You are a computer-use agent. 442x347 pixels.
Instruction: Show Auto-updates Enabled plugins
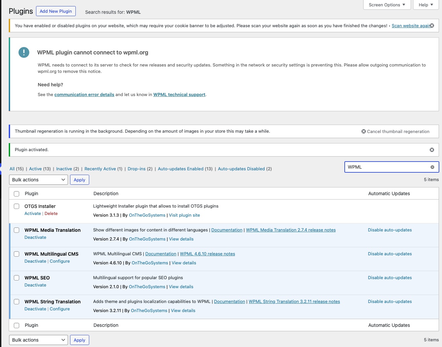tap(180, 169)
